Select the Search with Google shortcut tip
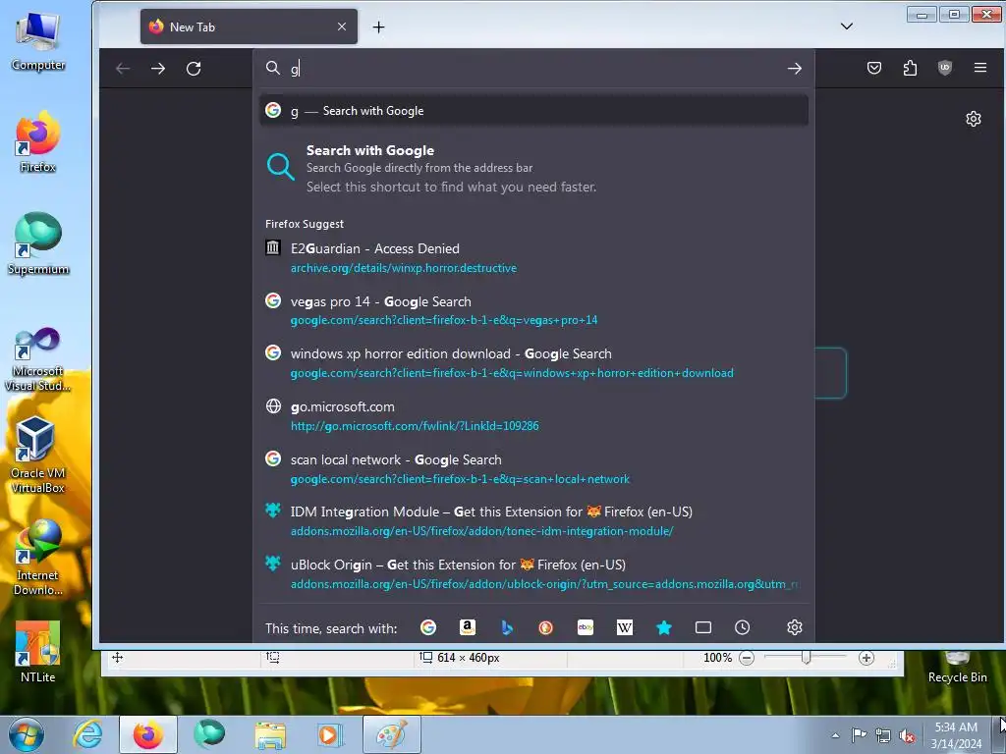This screenshot has width=1006, height=754. [533, 169]
